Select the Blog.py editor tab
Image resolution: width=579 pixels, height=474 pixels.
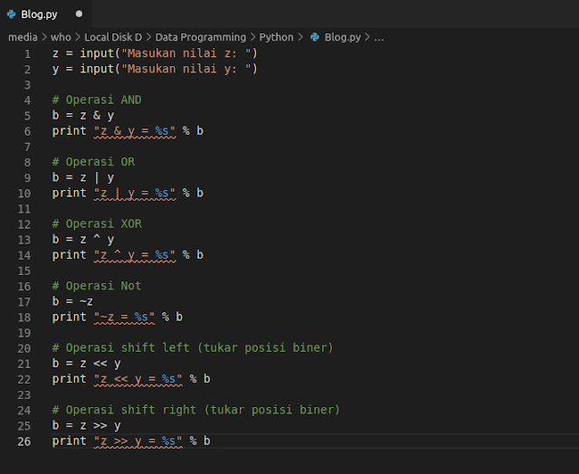tap(45, 14)
